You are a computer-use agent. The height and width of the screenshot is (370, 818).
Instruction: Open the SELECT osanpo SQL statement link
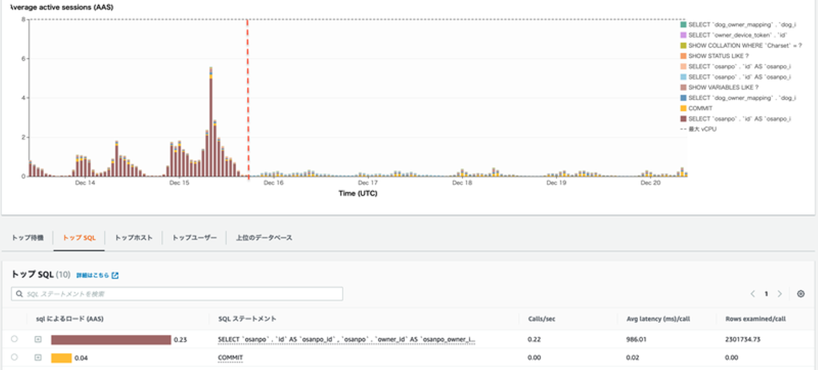click(347, 339)
